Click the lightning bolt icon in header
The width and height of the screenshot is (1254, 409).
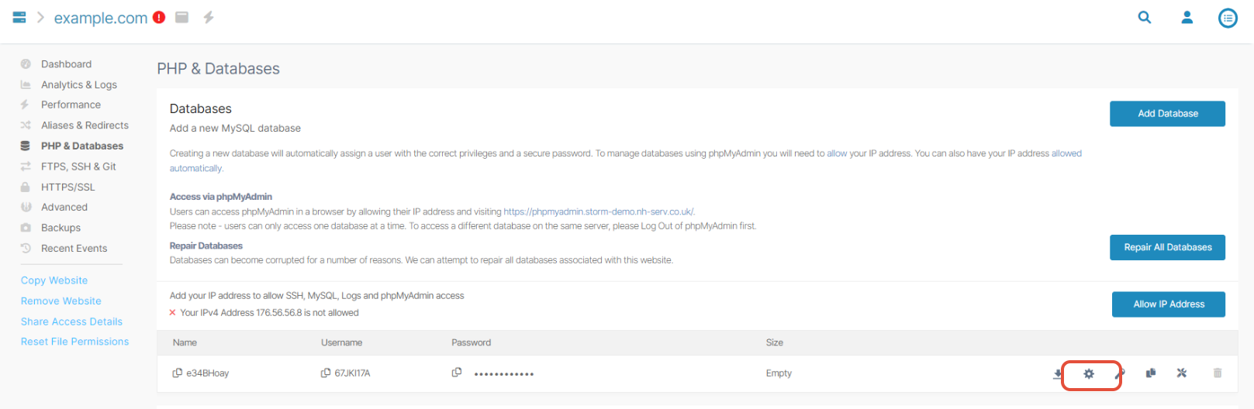[209, 17]
